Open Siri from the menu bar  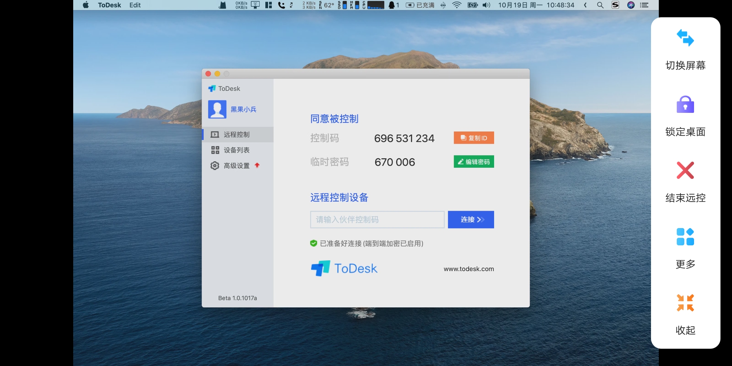[x=631, y=5]
